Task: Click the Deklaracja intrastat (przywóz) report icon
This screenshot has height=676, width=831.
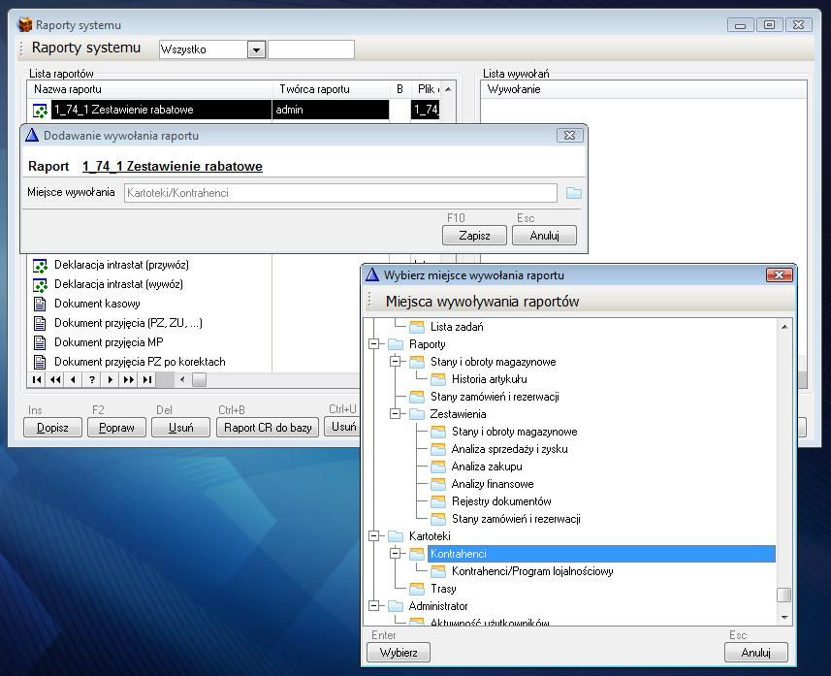Action: (41, 265)
